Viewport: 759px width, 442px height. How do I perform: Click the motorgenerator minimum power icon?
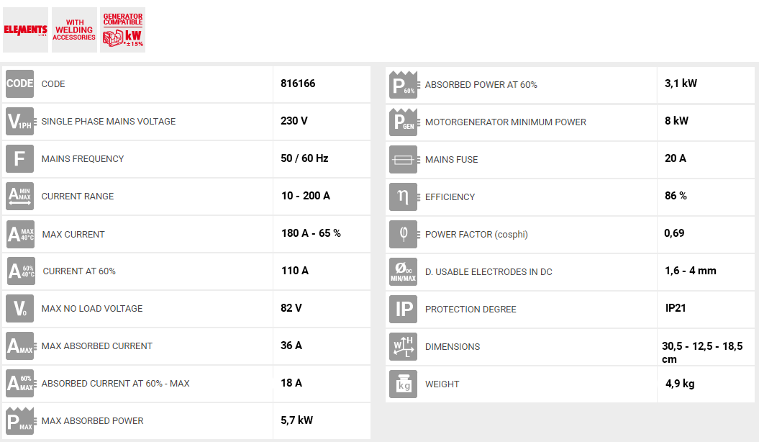tap(403, 122)
